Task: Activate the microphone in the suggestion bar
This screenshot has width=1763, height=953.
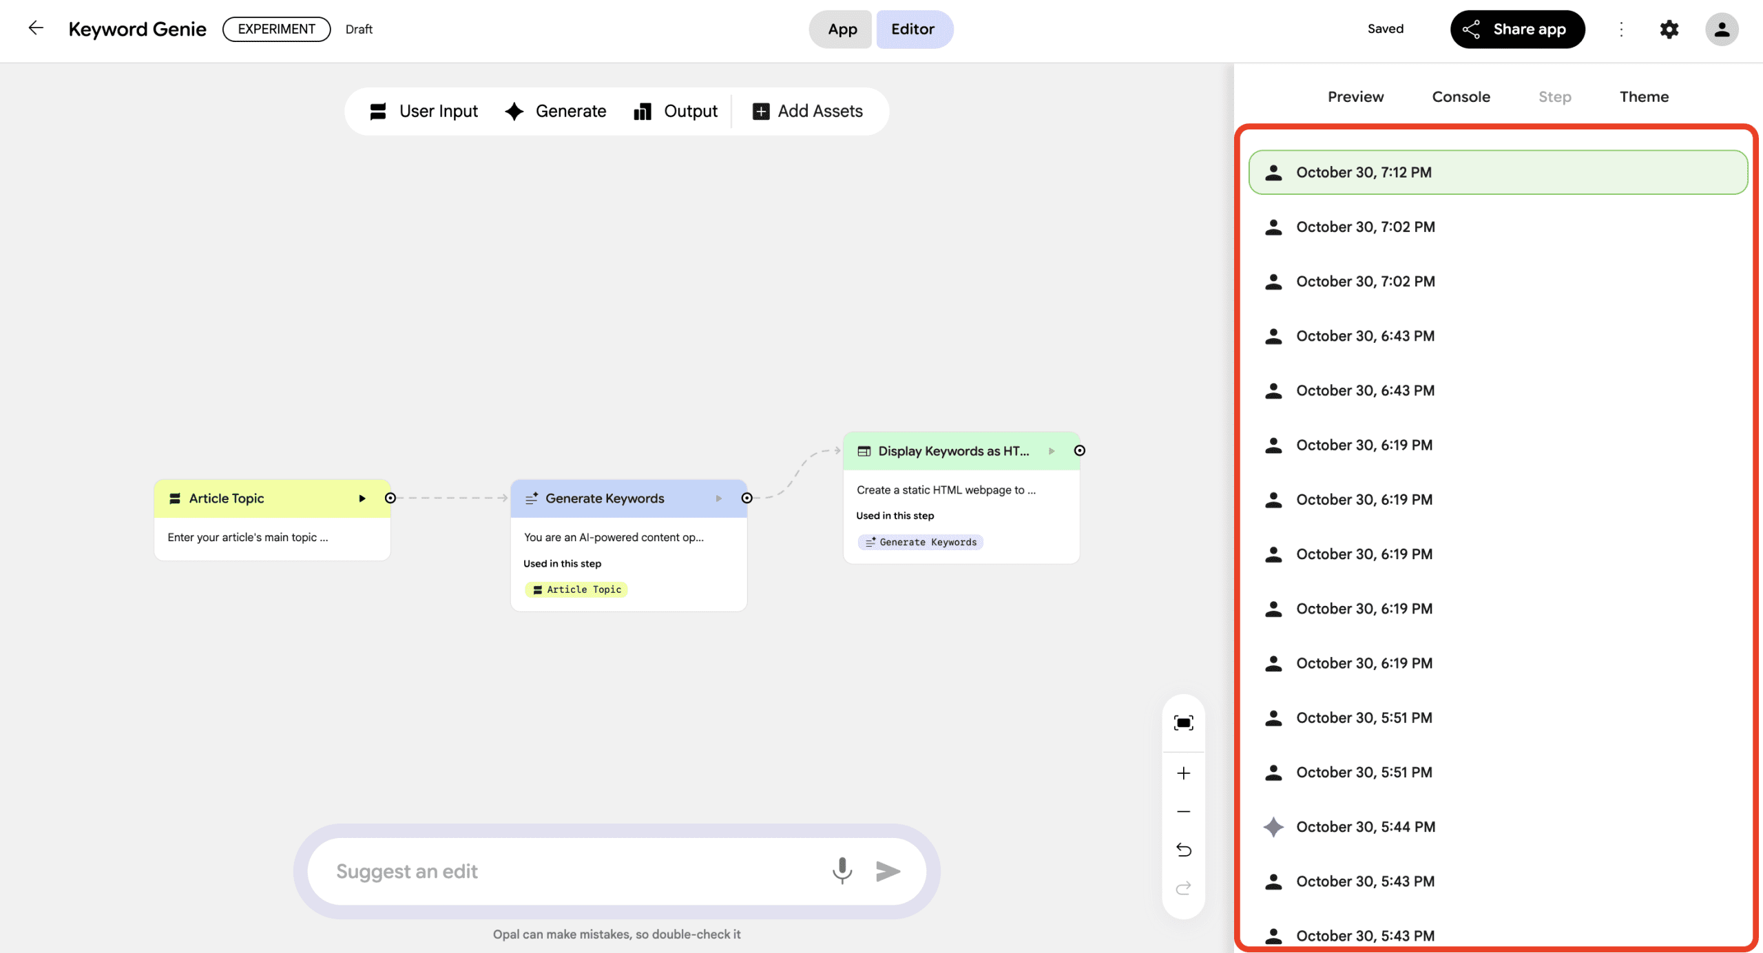Action: point(842,870)
